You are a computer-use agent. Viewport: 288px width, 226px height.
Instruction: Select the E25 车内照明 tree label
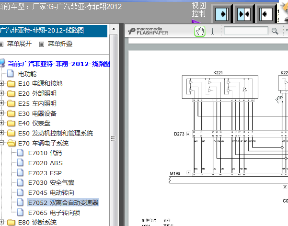tap(37, 103)
